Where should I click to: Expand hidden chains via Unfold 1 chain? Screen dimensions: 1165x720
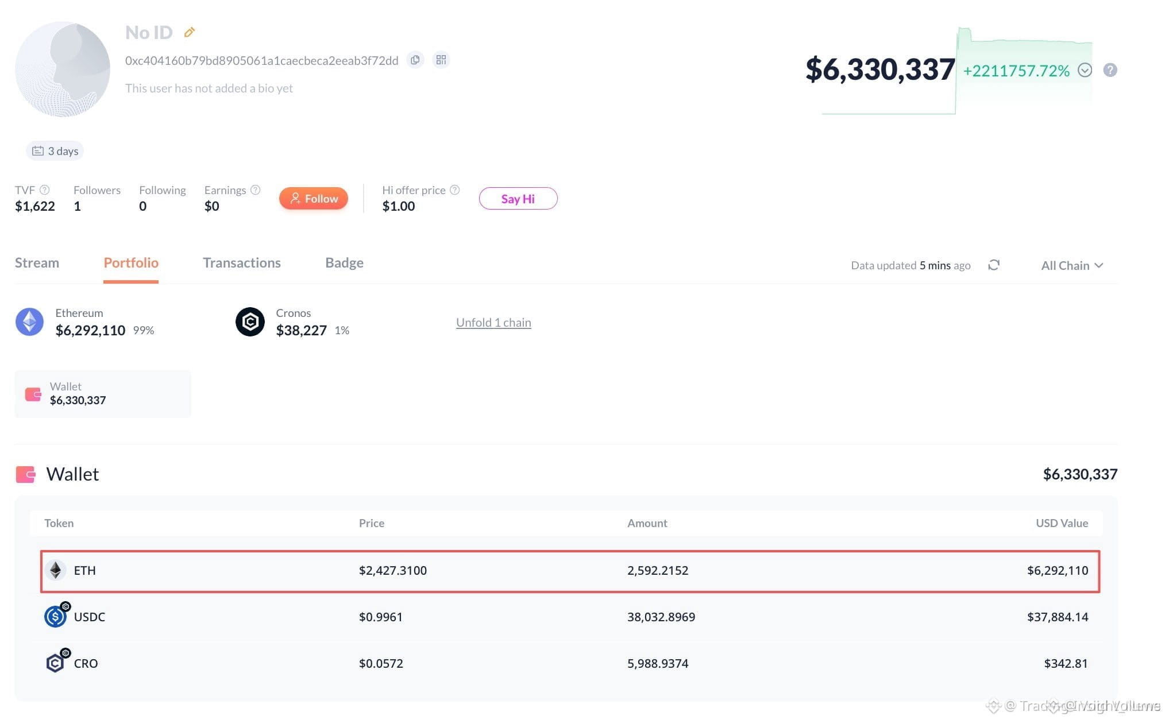493,323
